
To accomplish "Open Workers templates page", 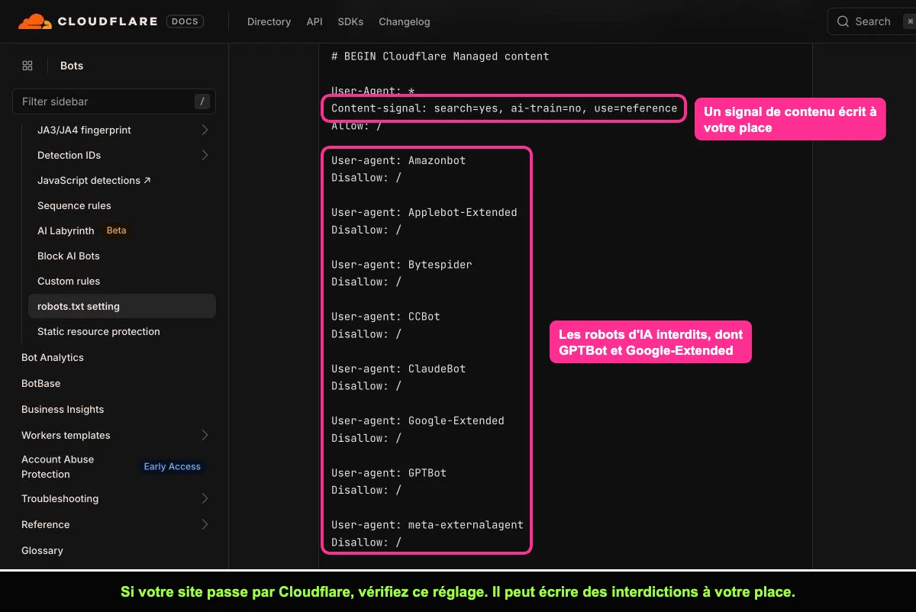I will point(66,436).
